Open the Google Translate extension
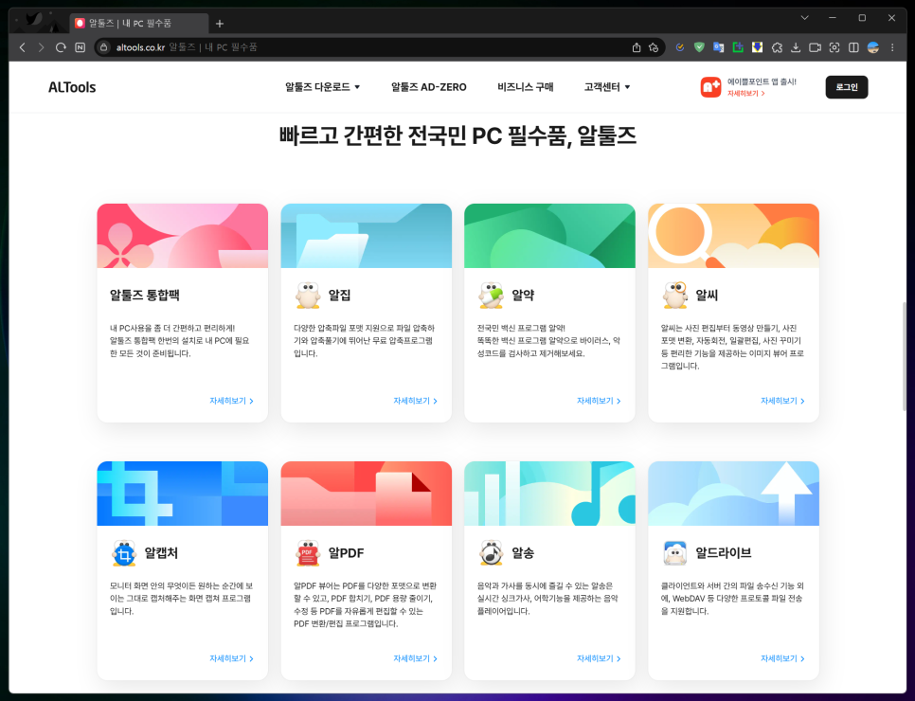 pyautogui.click(x=718, y=47)
